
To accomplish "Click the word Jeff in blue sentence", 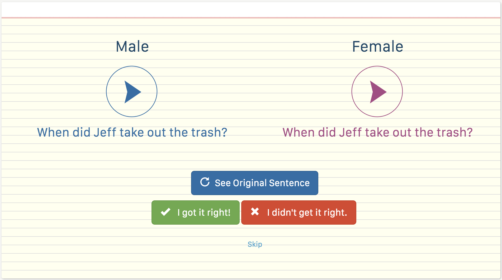I will pos(105,132).
